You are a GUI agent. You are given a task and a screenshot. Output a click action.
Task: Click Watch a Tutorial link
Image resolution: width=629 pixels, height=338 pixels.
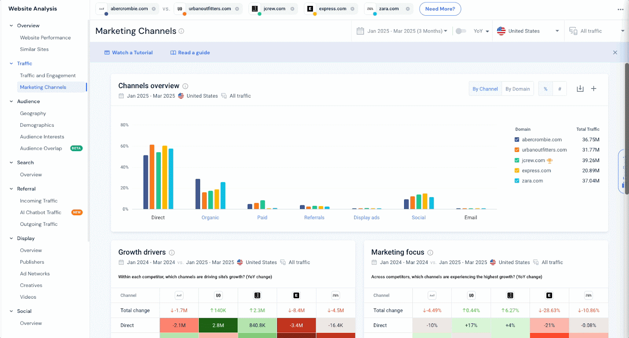[129, 53]
